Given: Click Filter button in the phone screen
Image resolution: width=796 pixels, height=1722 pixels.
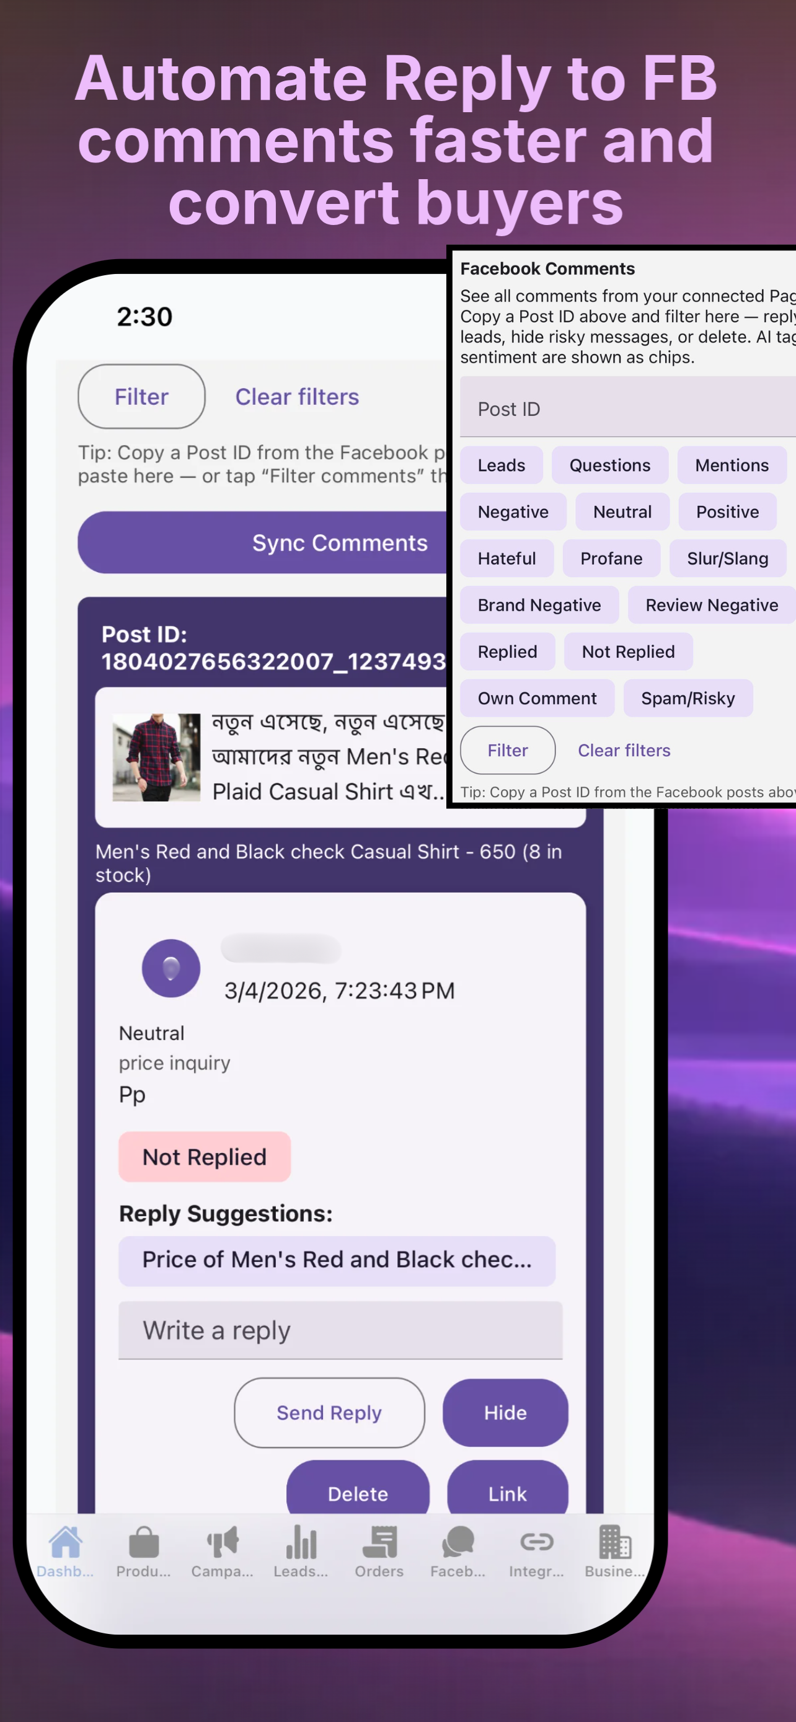Looking at the screenshot, I should click(x=142, y=397).
